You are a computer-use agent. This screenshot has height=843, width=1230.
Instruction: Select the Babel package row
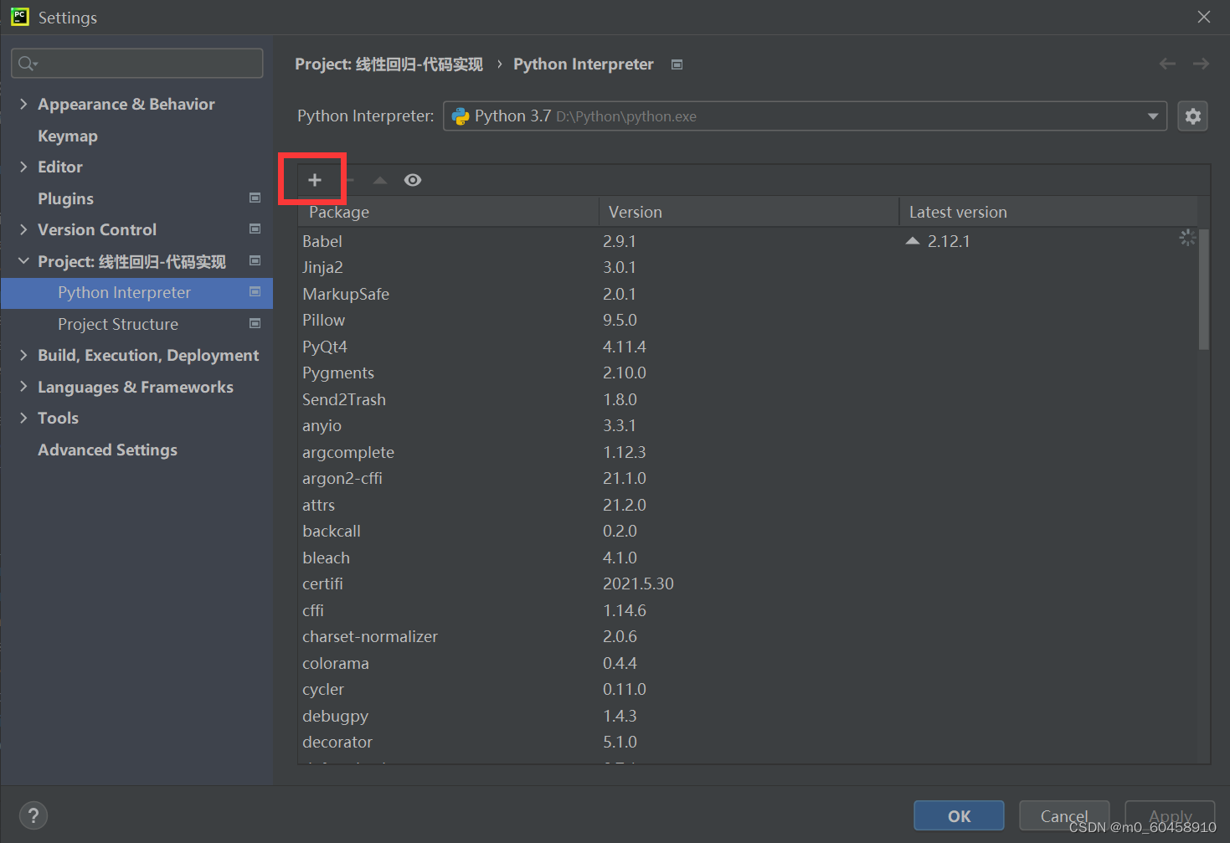pyautogui.click(x=748, y=241)
